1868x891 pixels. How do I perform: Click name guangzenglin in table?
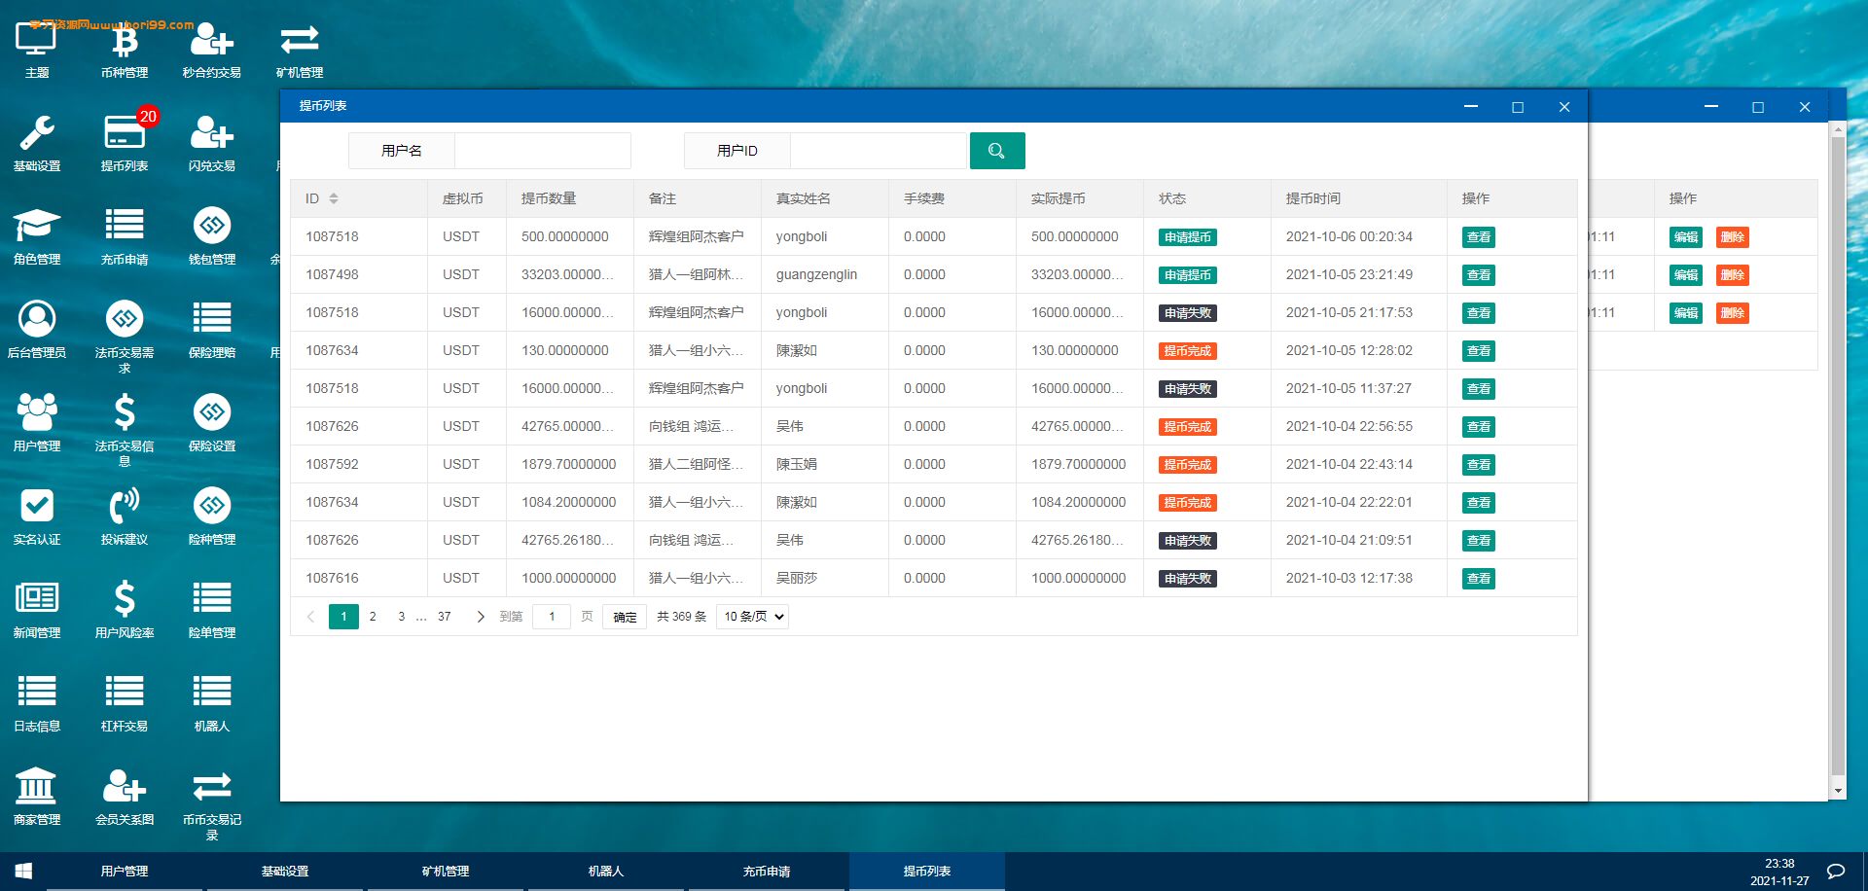816,275
